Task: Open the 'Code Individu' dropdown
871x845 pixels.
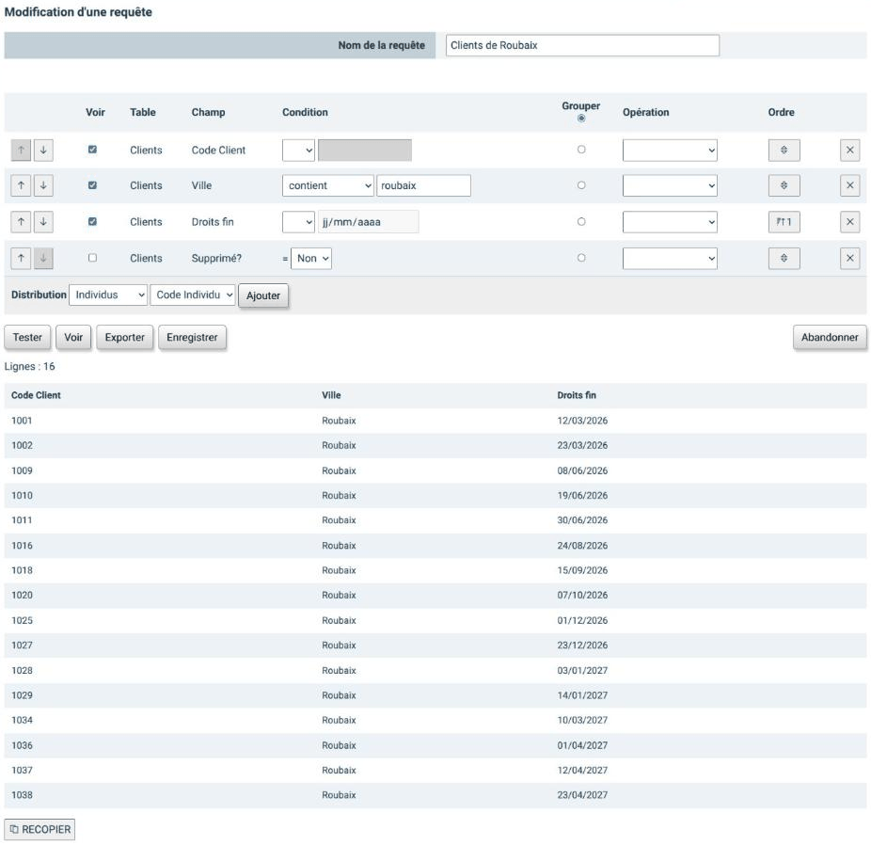Action: click(193, 295)
